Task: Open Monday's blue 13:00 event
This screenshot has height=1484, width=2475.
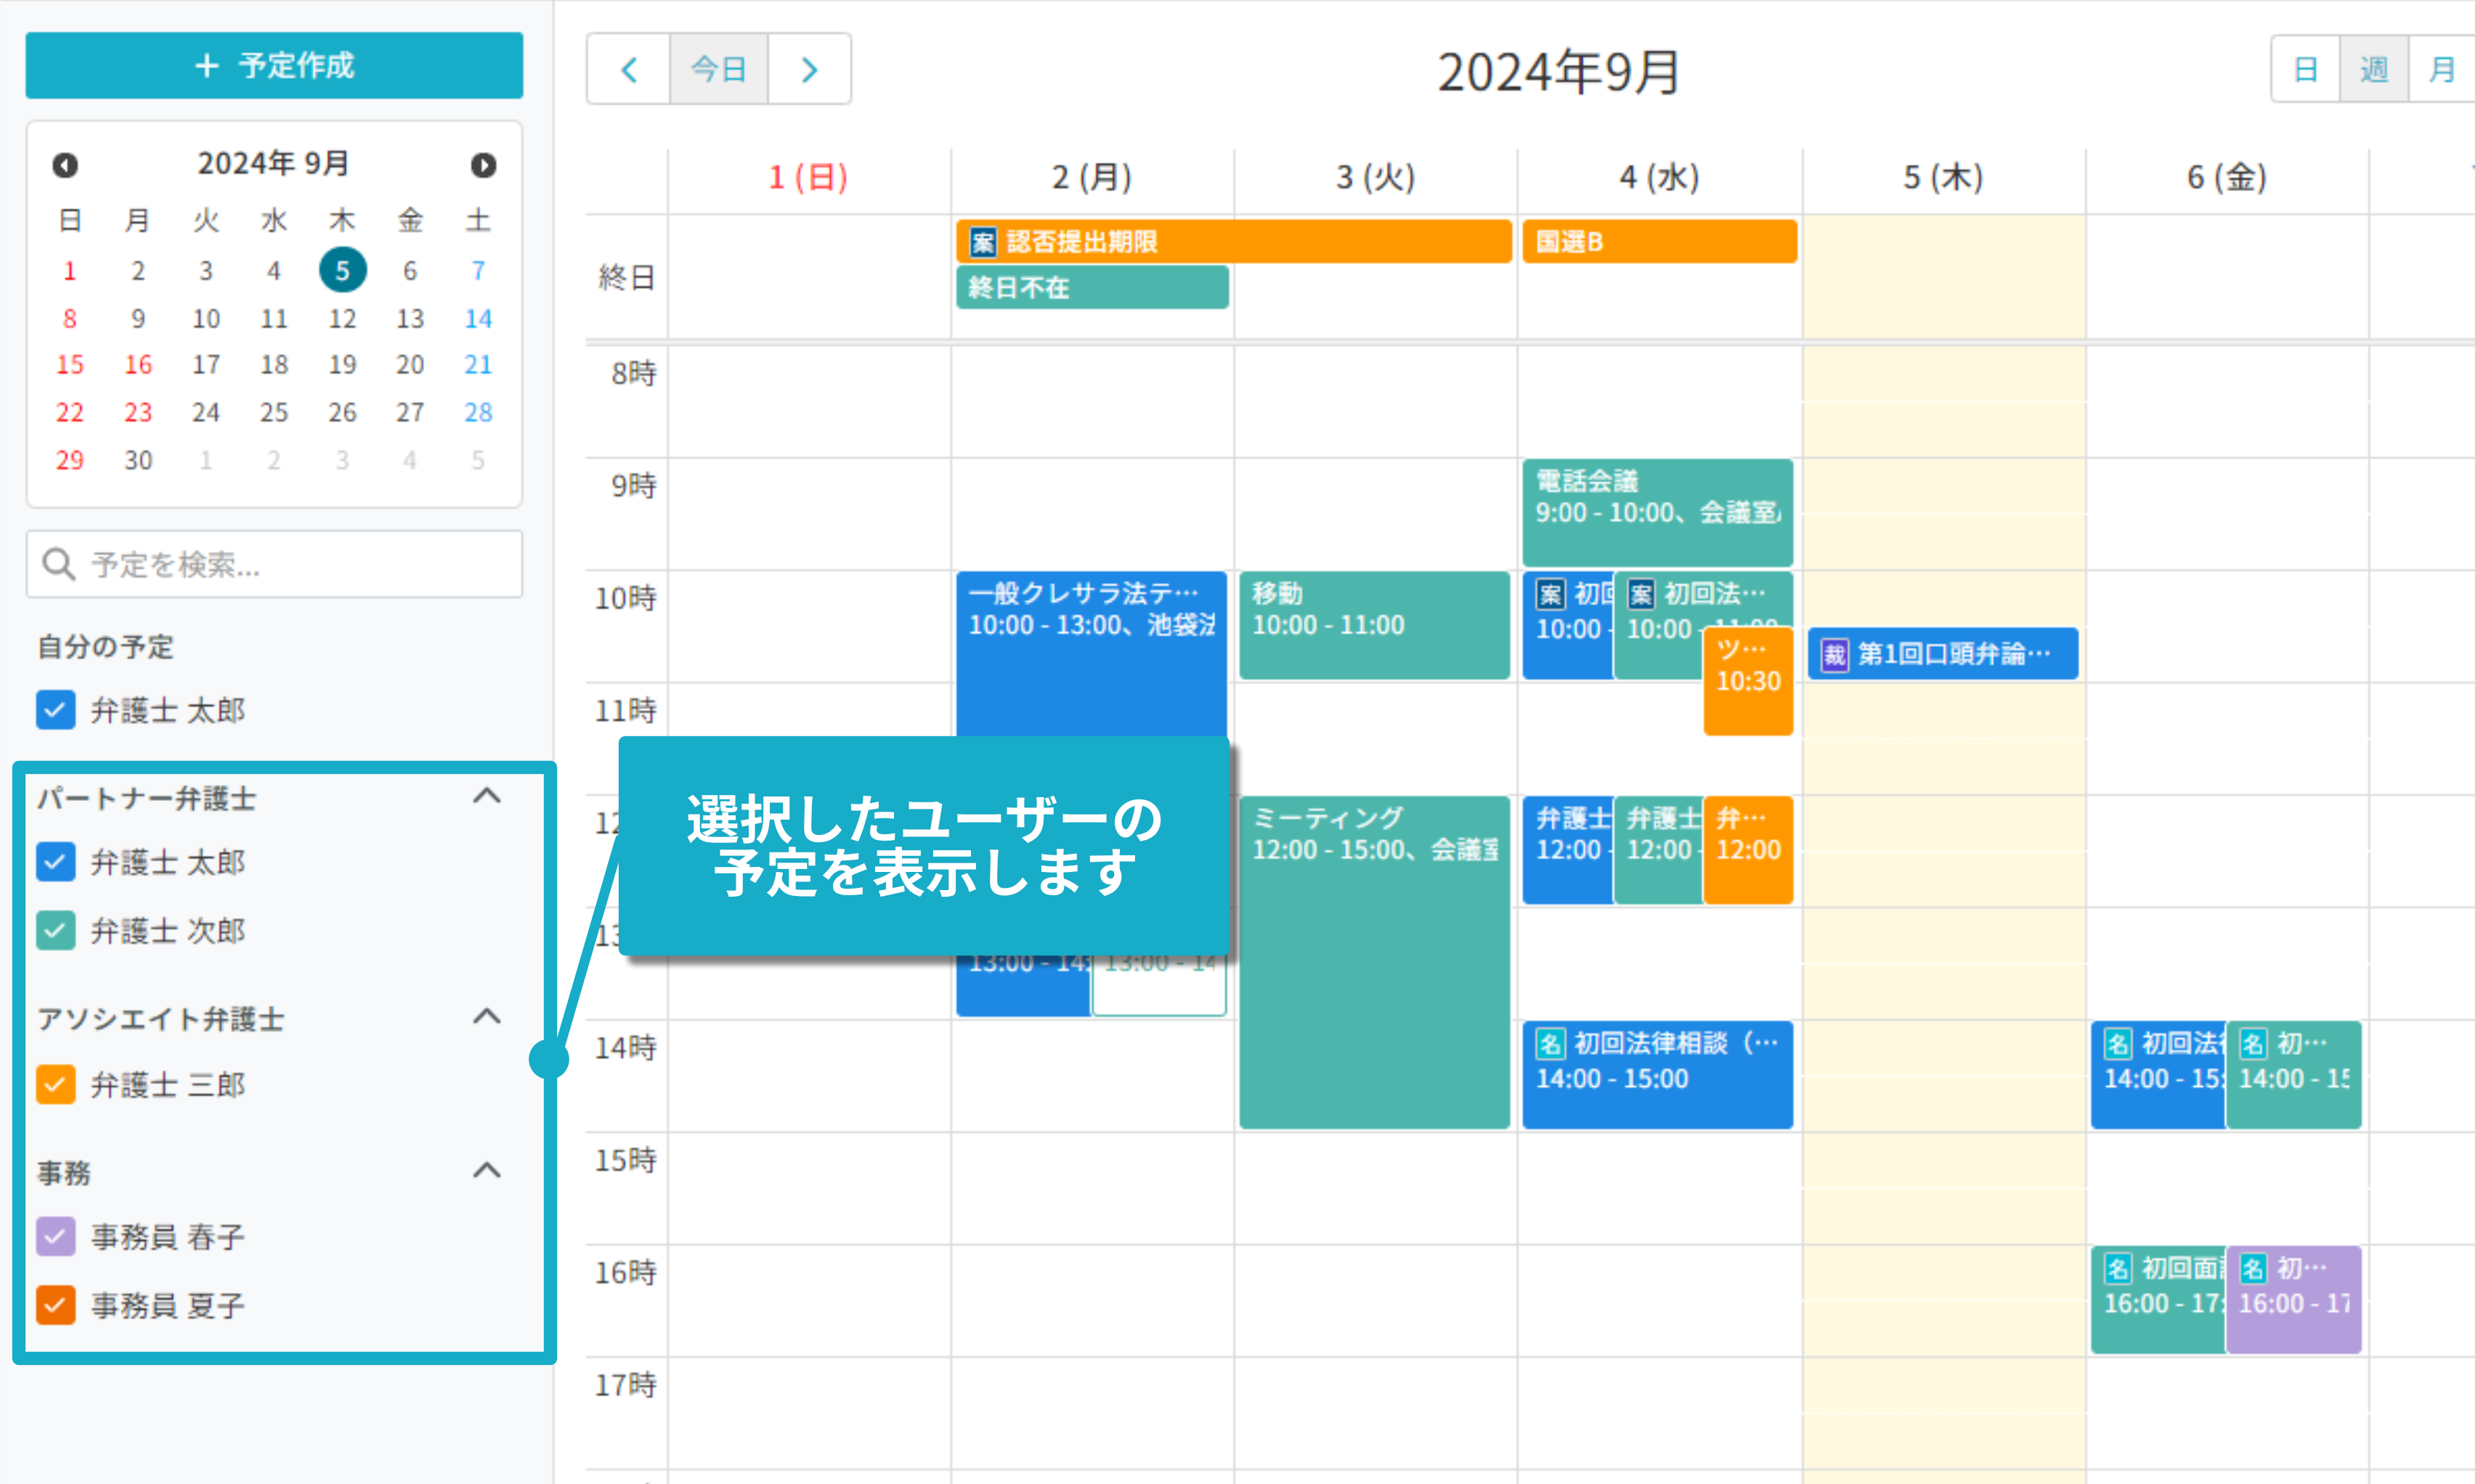Action: pos(1023,985)
